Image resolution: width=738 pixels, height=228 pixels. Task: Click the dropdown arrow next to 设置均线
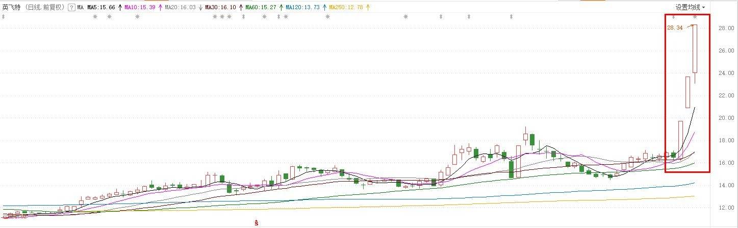pos(704,8)
